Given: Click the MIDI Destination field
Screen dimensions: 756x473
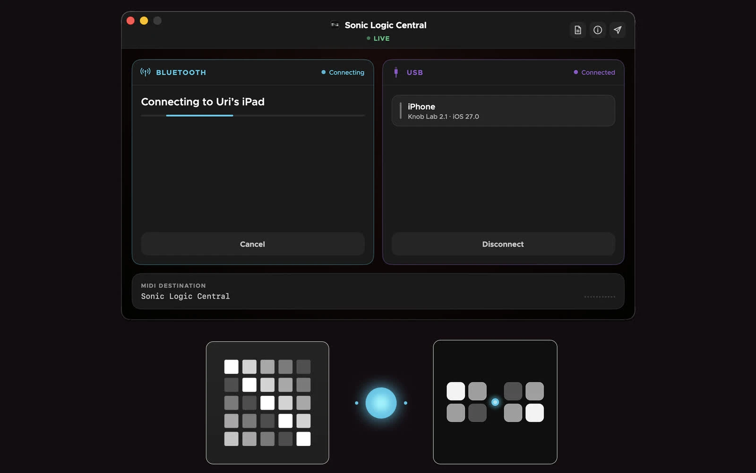Looking at the screenshot, I should coord(378,291).
